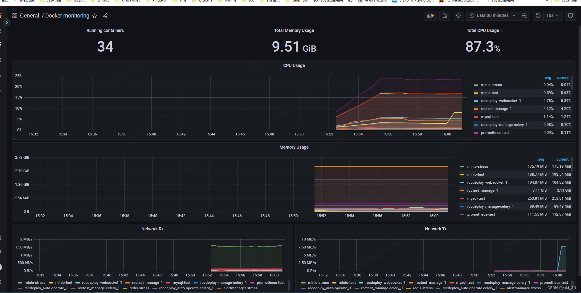This screenshot has width=581, height=293.
Task: Toggle mysql-test in CPU Usage legend
Action: [490, 117]
